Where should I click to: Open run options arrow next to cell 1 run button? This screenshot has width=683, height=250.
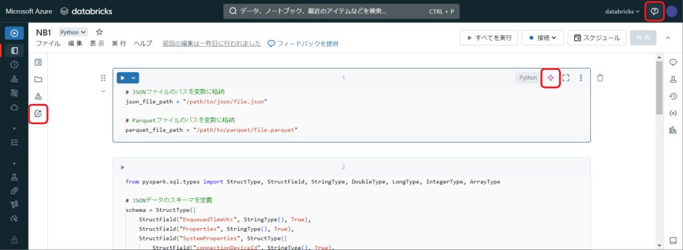(133, 78)
